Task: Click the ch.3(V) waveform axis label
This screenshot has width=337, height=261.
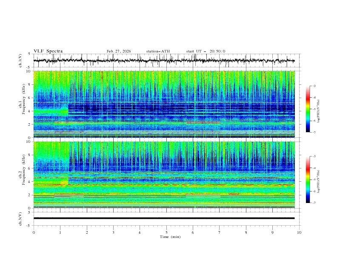Action: (20, 219)
